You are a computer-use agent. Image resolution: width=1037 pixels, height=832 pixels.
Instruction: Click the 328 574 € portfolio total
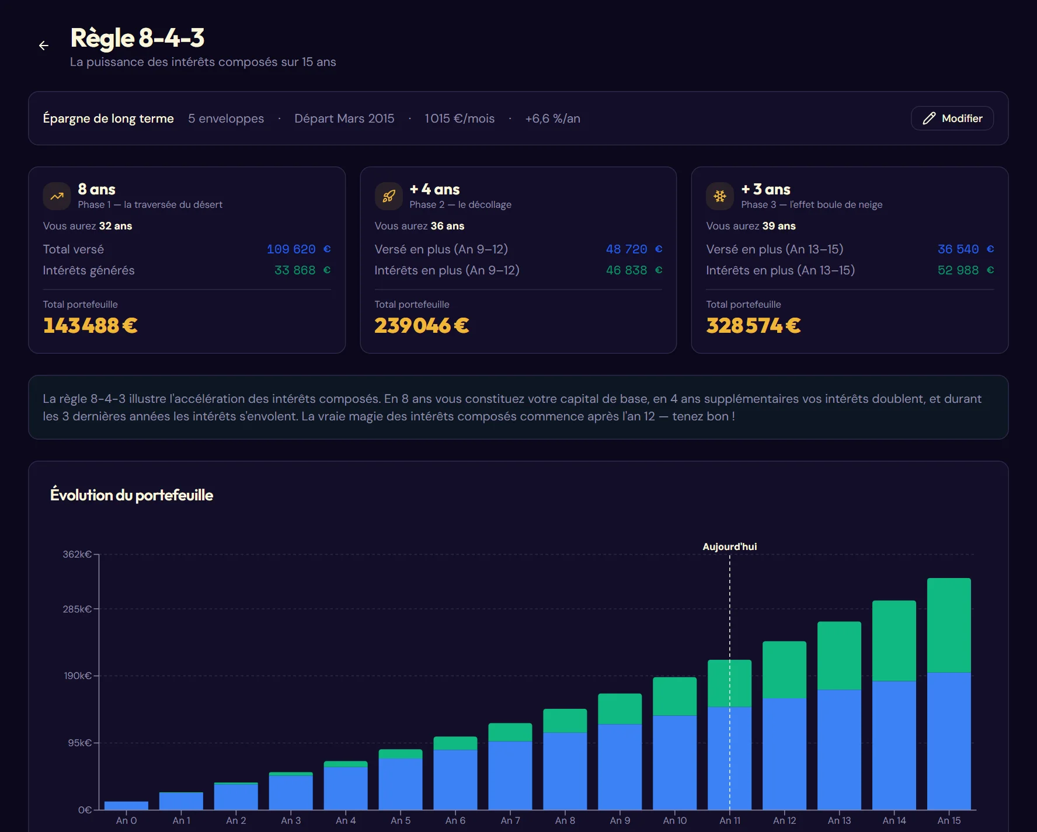pos(753,325)
